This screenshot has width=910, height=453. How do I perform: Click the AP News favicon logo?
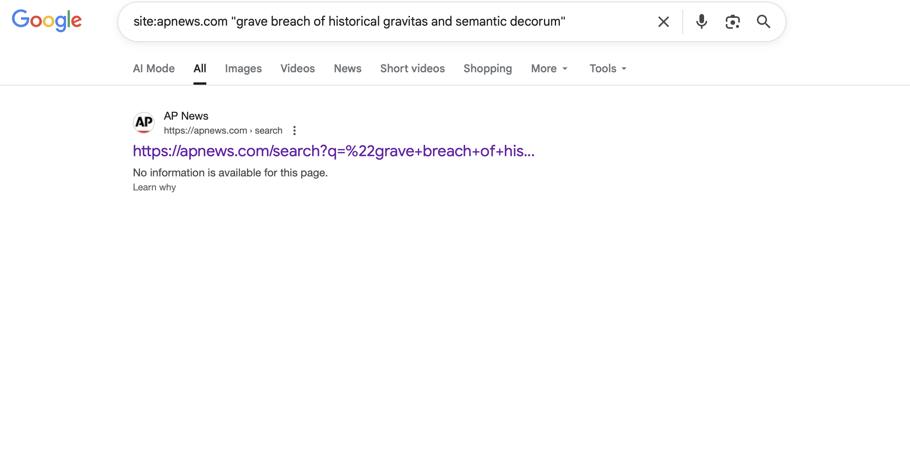coord(144,123)
